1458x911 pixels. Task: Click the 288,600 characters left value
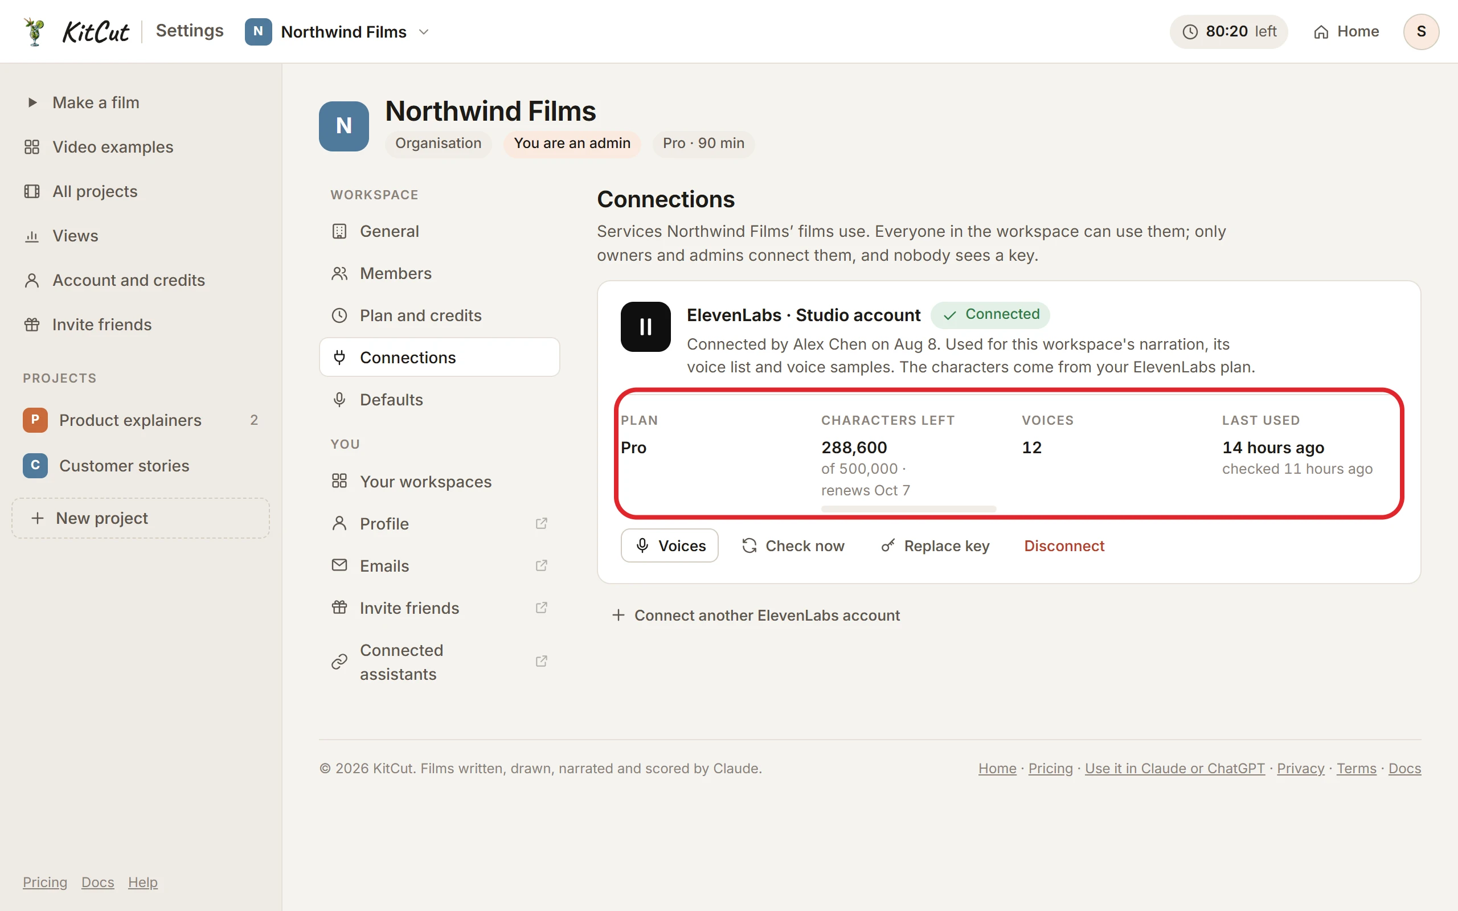coord(854,448)
